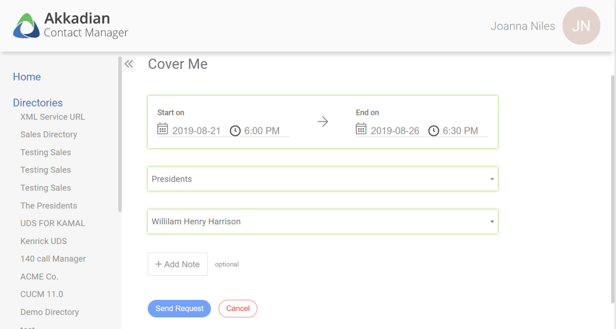Click the sidebar vertical scrollbar

pos(120,136)
